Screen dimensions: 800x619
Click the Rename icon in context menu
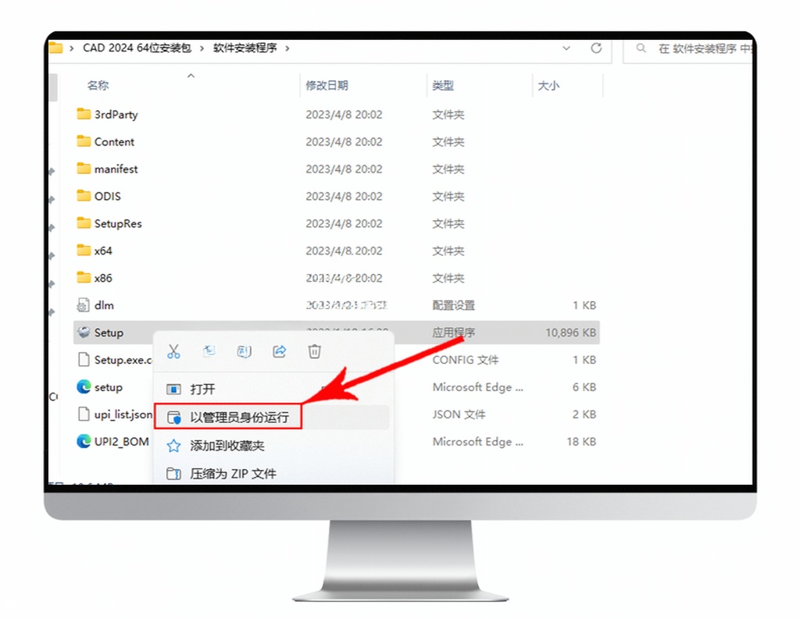(x=244, y=351)
